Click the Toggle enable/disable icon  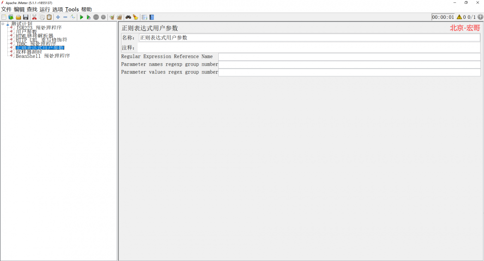pos(73,17)
